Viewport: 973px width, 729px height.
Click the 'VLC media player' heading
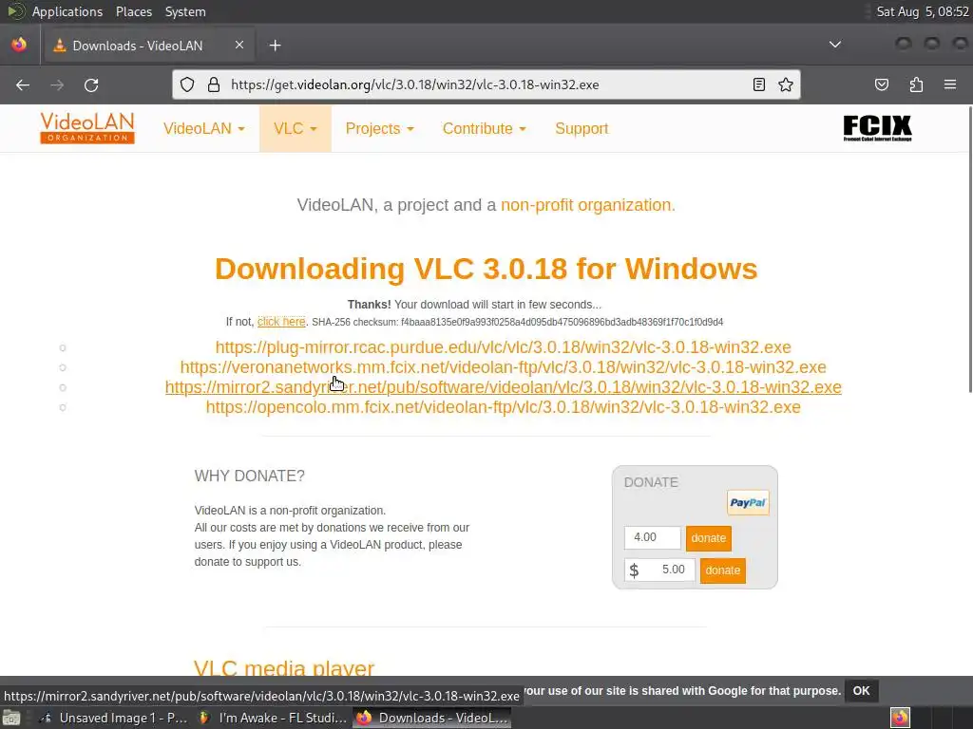pyautogui.click(x=284, y=668)
